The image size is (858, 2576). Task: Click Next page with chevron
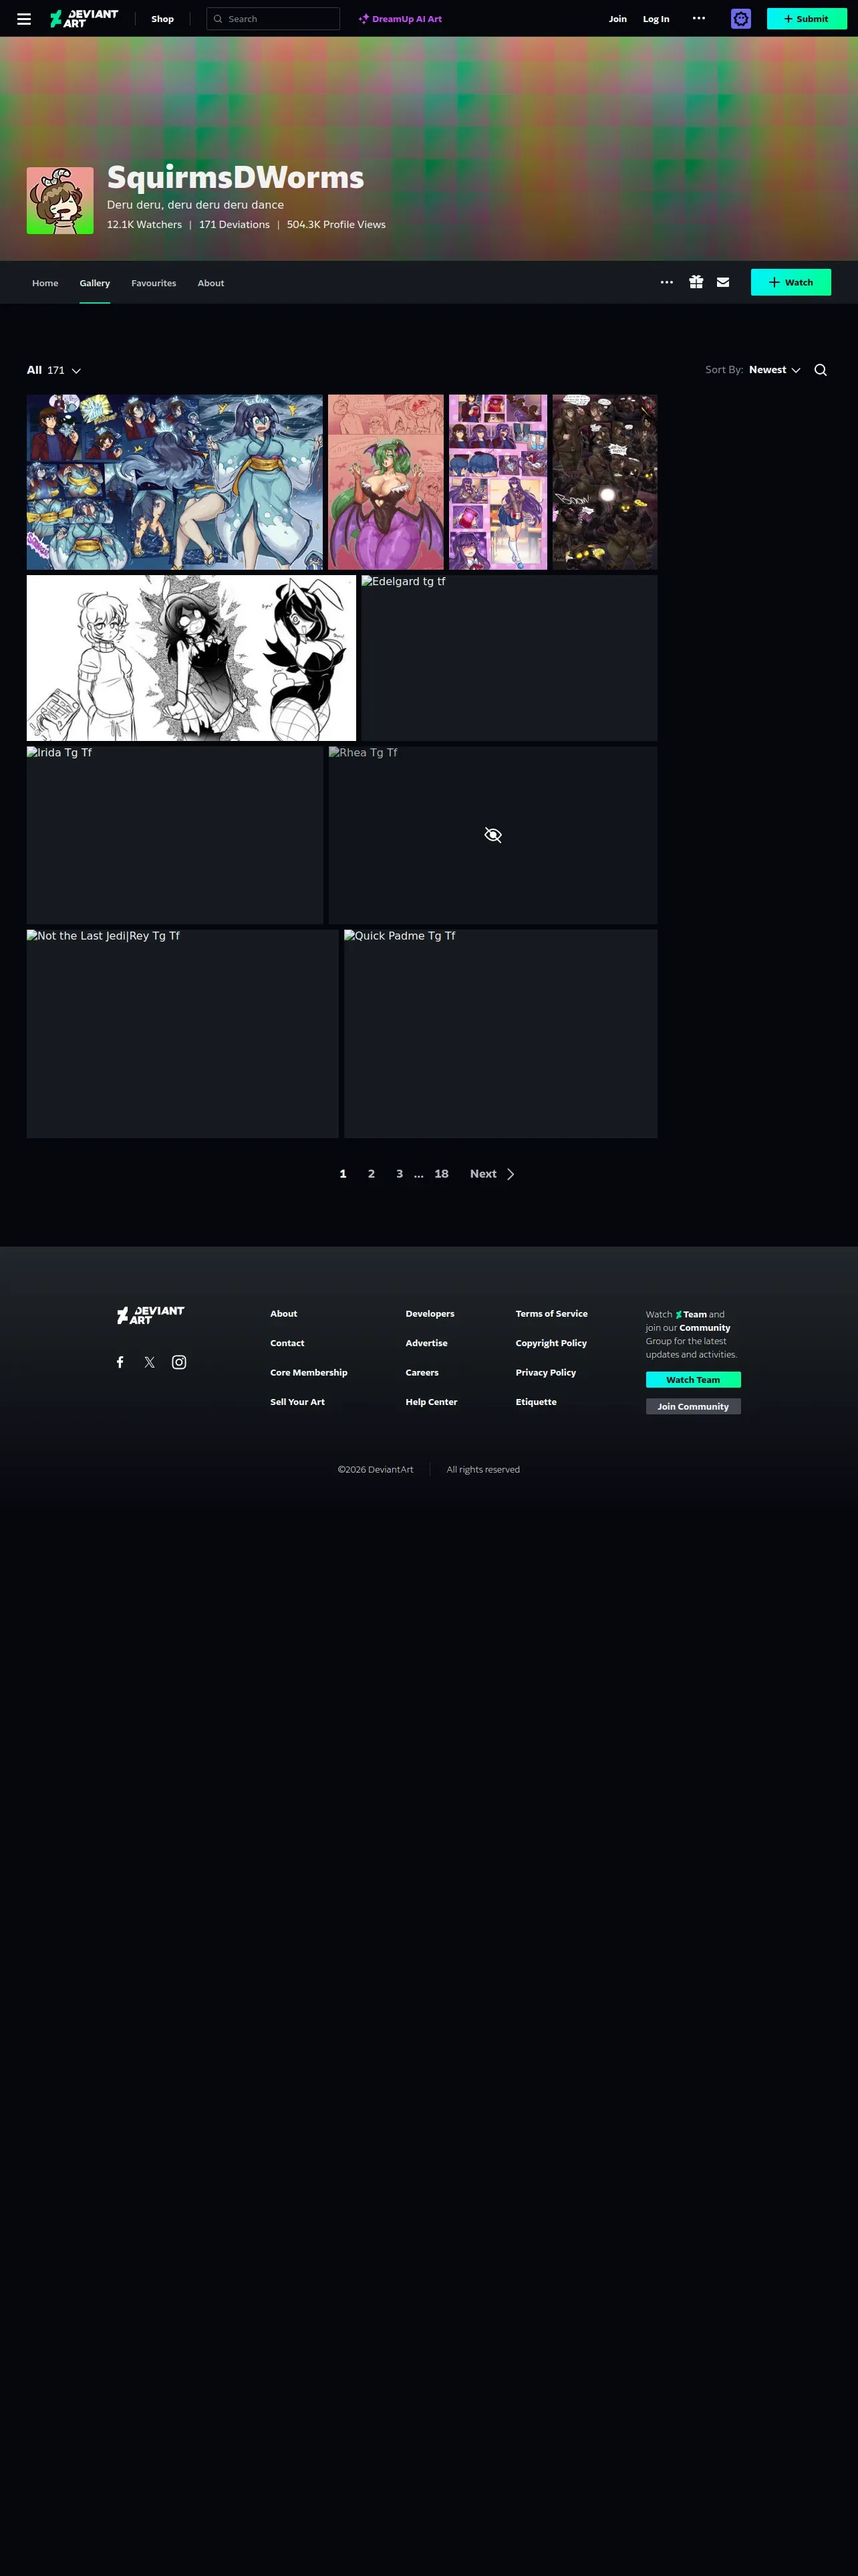492,1174
